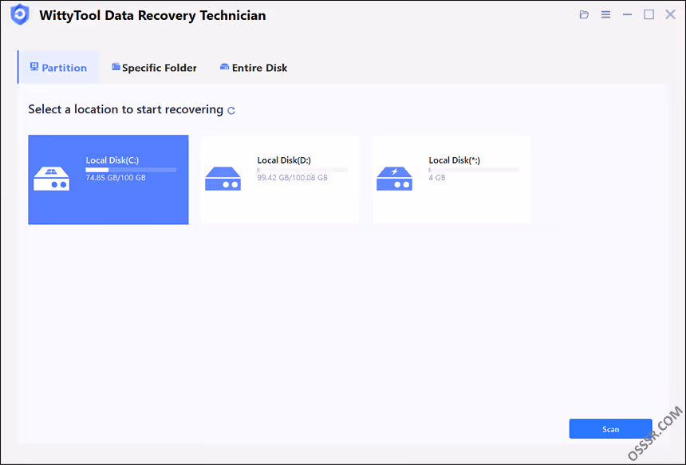
Task: Click the 99.42 GB/100.08 GB text
Action: (x=292, y=178)
